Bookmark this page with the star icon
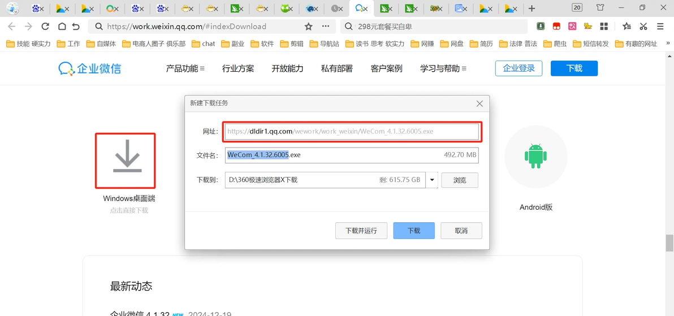This screenshot has height=316, width=674. click(x=308, y=27)
